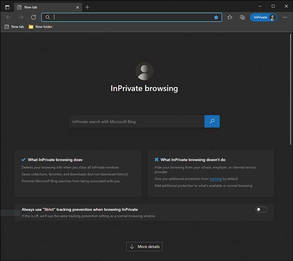The image size is (293, 261).
Task: Maximize the browser window
Action: [273, 6]
